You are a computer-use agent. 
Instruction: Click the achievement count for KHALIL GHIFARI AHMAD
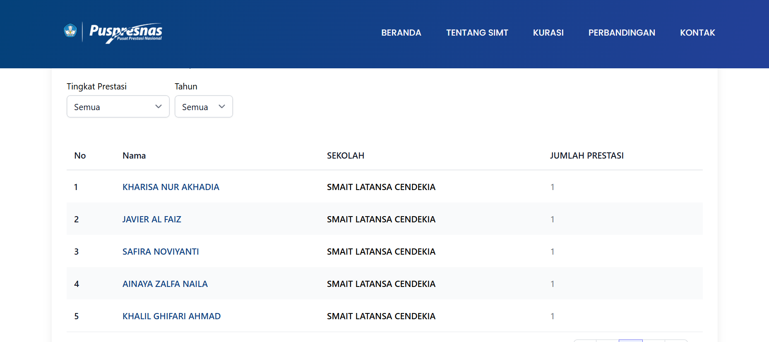click(552, 316)
